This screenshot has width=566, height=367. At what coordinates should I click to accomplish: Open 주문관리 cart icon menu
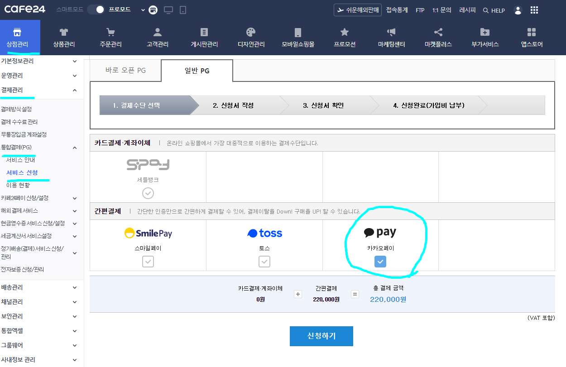click(x=111, y=37)
